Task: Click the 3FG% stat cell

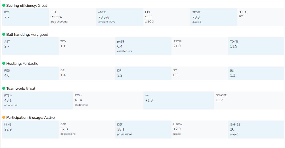Action: point(261,17)
